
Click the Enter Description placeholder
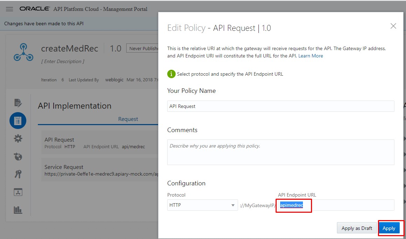63,61
